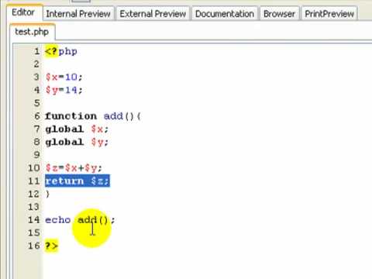Click the $z=$x+$y; assignment line
Image resolution: width=372 pixels, height=279 pixels.
coord(74,168)
